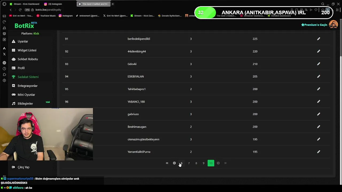
Task: Toggle the VPN badge in the address bar
Action: (x=27, y=10)
